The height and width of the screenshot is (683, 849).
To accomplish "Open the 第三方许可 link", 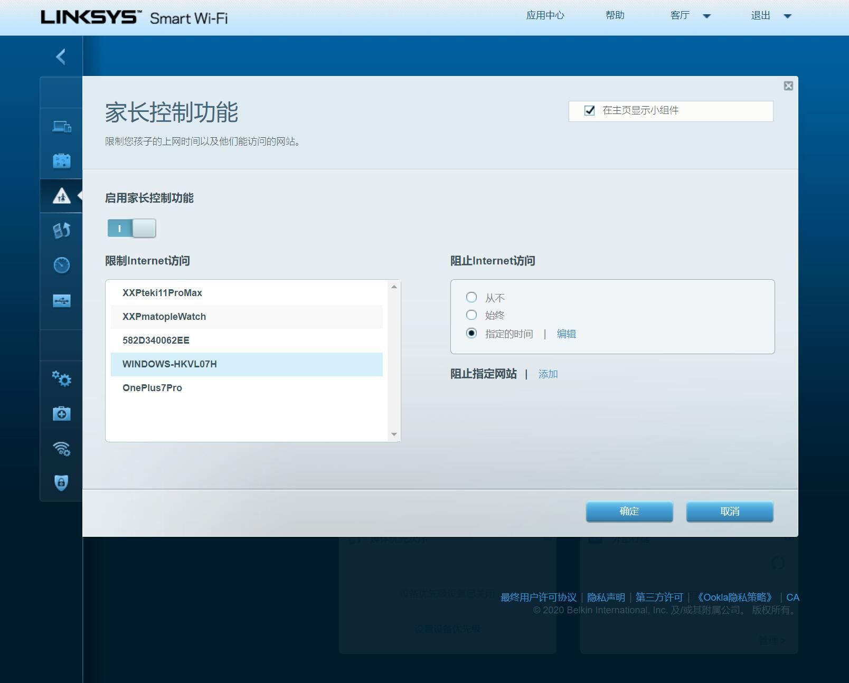I will [659, 597].
